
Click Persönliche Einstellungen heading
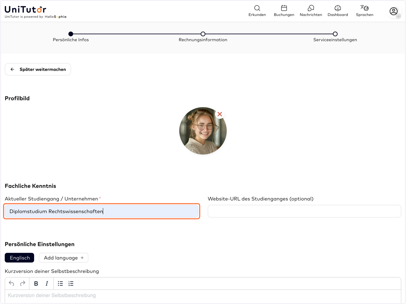(x=40, y=244)
